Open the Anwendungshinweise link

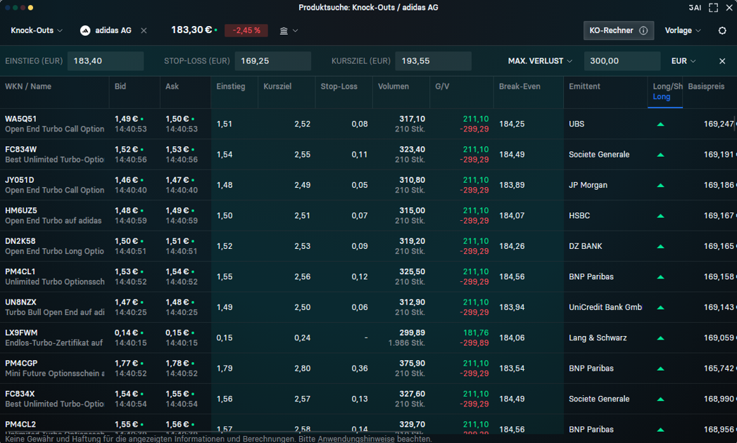point(355,439)
